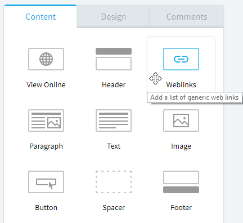
Task: Click the Paragraph label text
Action: point(46,146)
